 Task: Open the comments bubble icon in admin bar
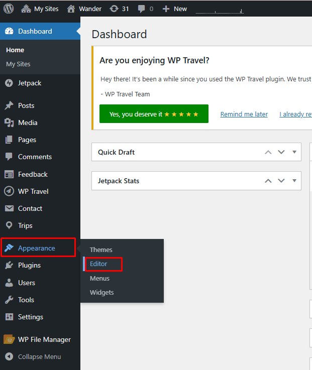(141, 9)
